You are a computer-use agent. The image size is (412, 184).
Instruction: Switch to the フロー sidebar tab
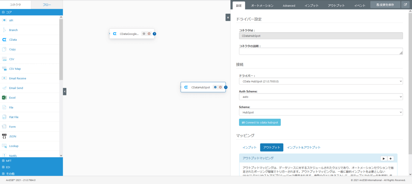pyautogui.click(x=47, y=5)
